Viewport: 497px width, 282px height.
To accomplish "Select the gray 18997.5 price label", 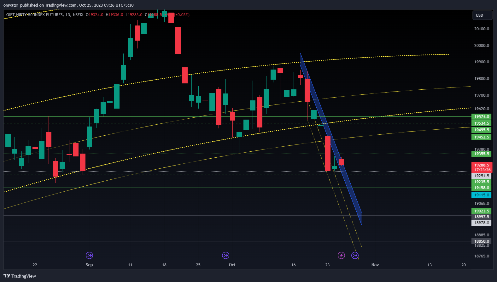I will (481, 217).
